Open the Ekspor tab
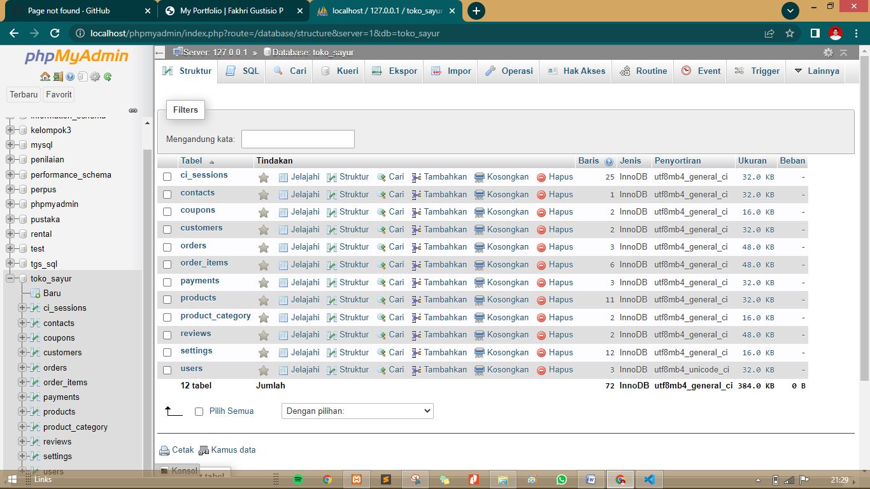Screen dimensions: 870x489 pyautogui.click(x=395, y=71)
